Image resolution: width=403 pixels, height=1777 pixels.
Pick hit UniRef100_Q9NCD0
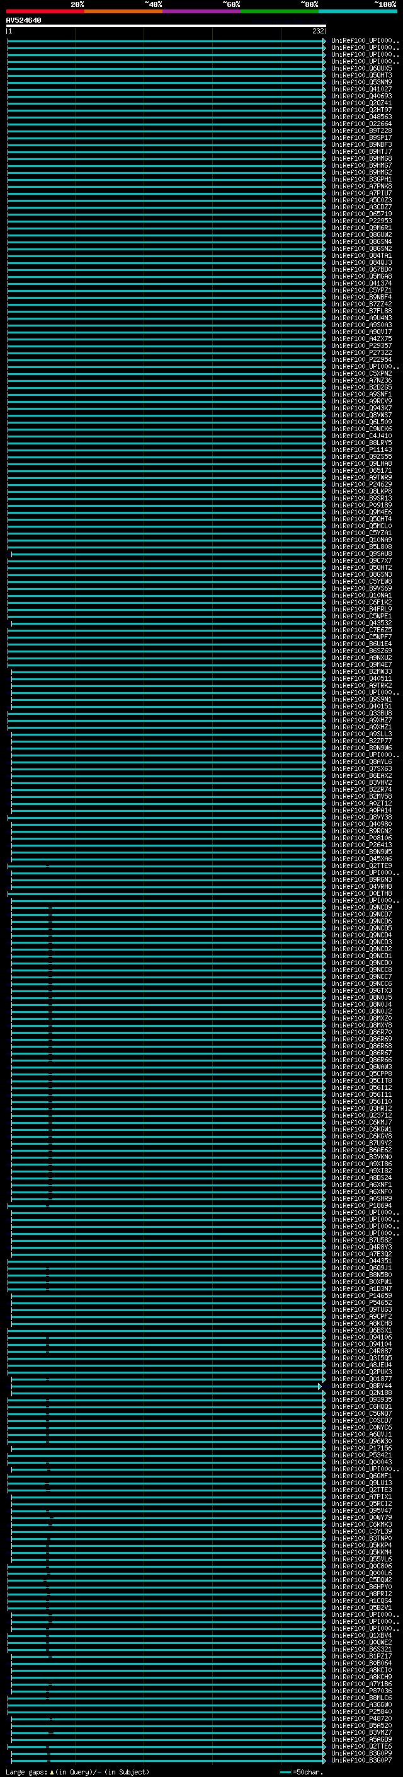pyautogui.click(x=361, y=963)
